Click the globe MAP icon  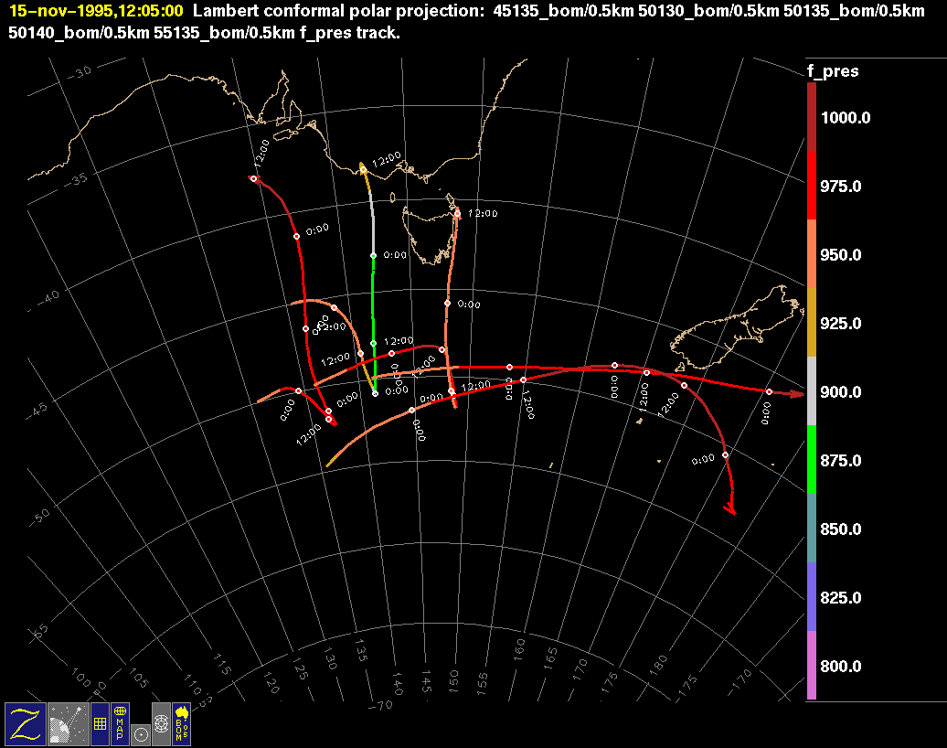[x=120, y=723]
